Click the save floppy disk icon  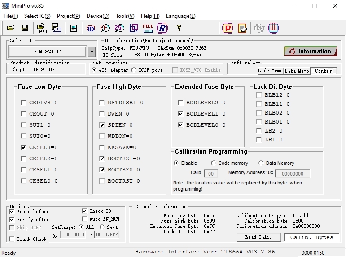point(25,28)
